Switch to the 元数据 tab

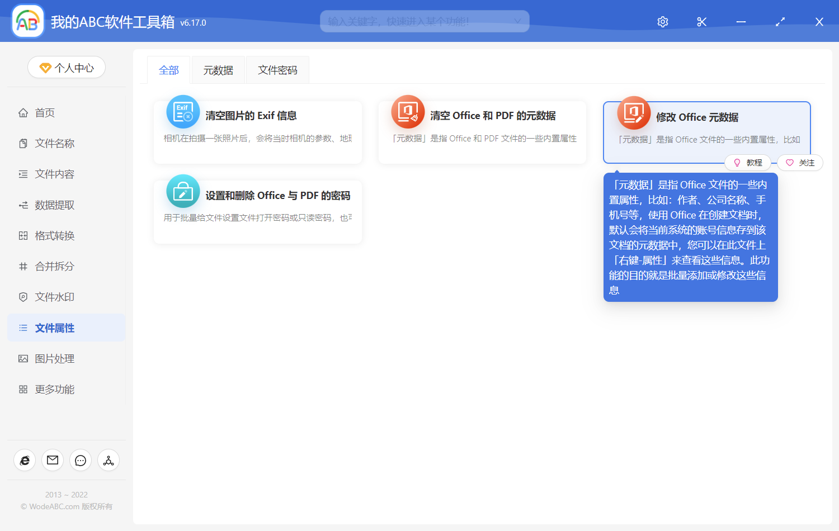click(218, 69)
